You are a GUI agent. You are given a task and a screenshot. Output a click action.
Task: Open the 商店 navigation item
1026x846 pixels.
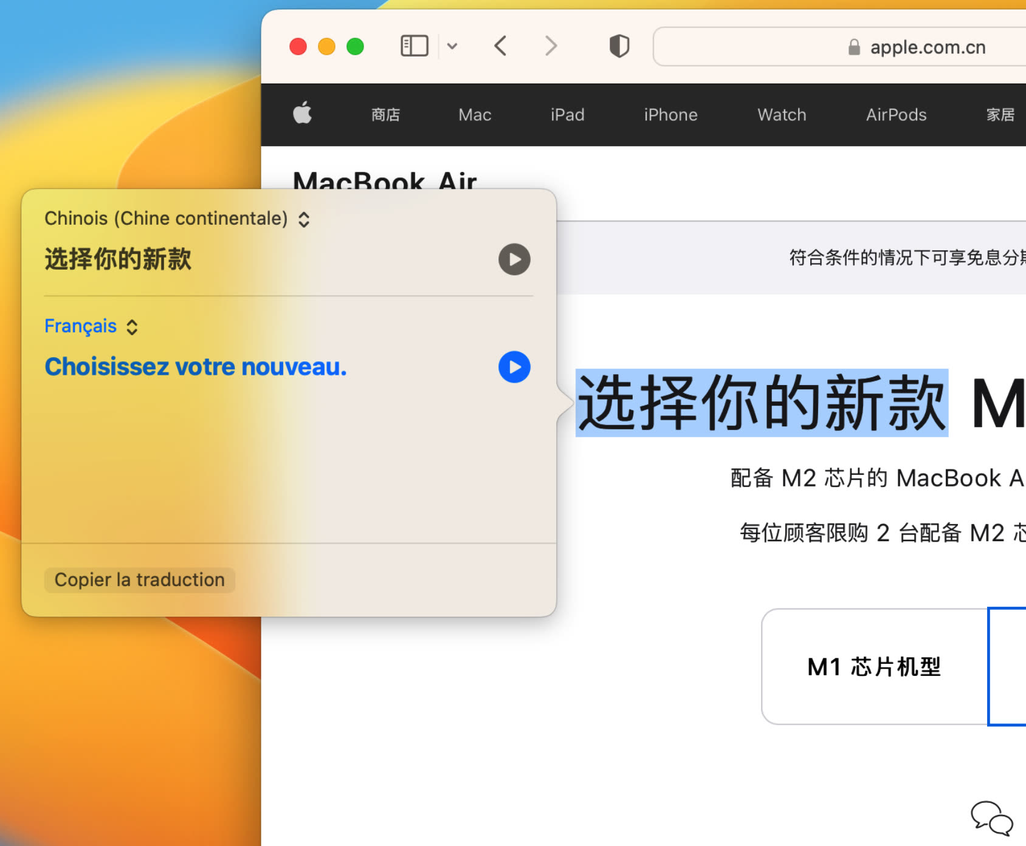point(386,115)
